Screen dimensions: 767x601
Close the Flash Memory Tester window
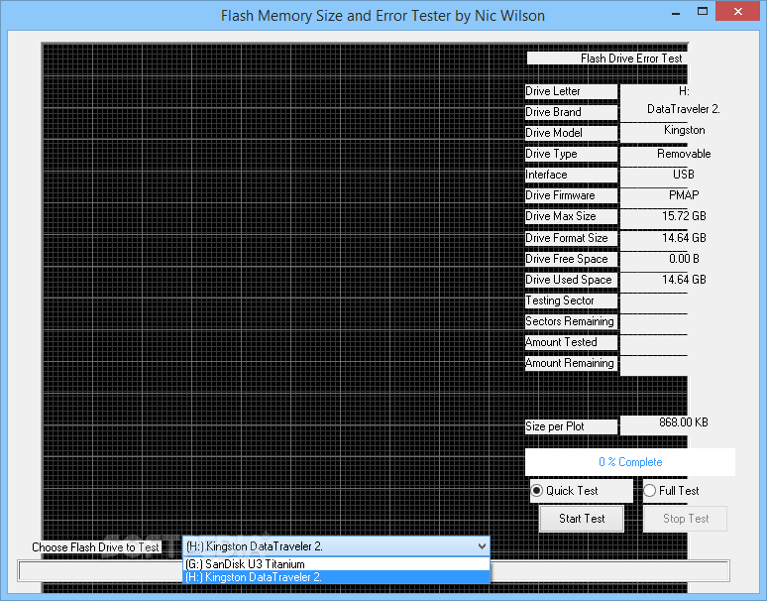[x=738, y=11]
